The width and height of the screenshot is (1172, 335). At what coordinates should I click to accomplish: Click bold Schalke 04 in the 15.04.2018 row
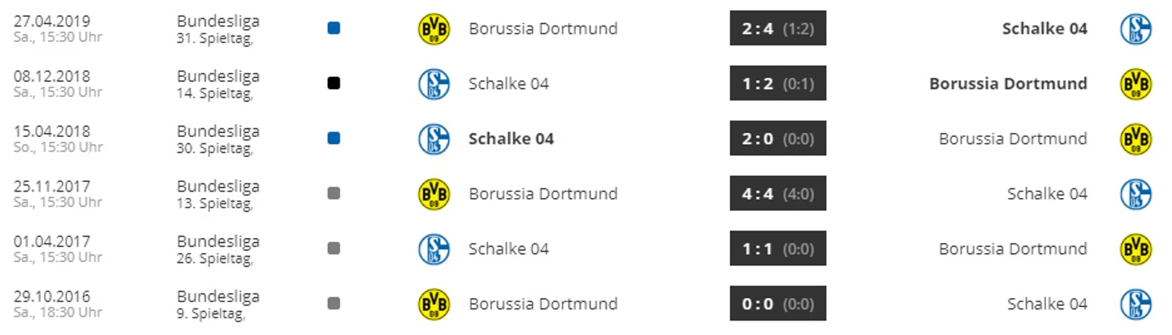pyautogui.click(x=511, y=139)
